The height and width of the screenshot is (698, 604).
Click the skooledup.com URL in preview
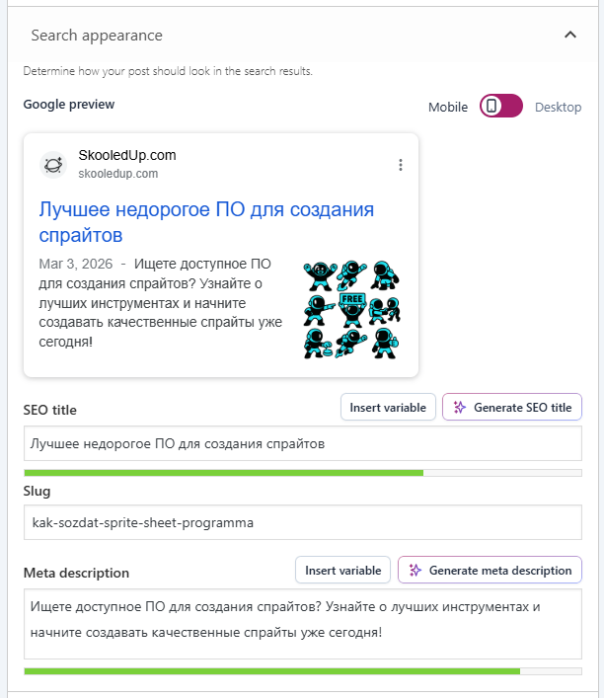tap(118, 175)
